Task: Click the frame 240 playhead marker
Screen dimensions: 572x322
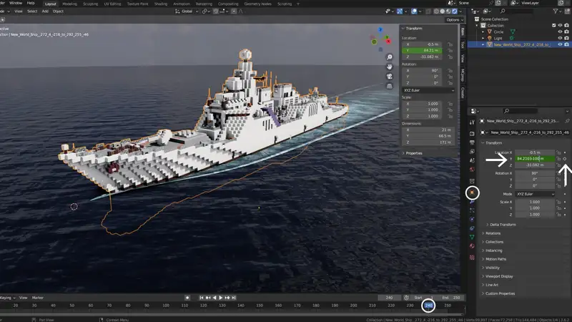Action: click(x=428, y=306)
